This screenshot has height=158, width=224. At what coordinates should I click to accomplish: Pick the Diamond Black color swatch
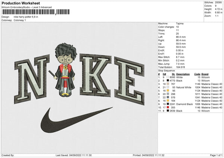click(168, 104)
